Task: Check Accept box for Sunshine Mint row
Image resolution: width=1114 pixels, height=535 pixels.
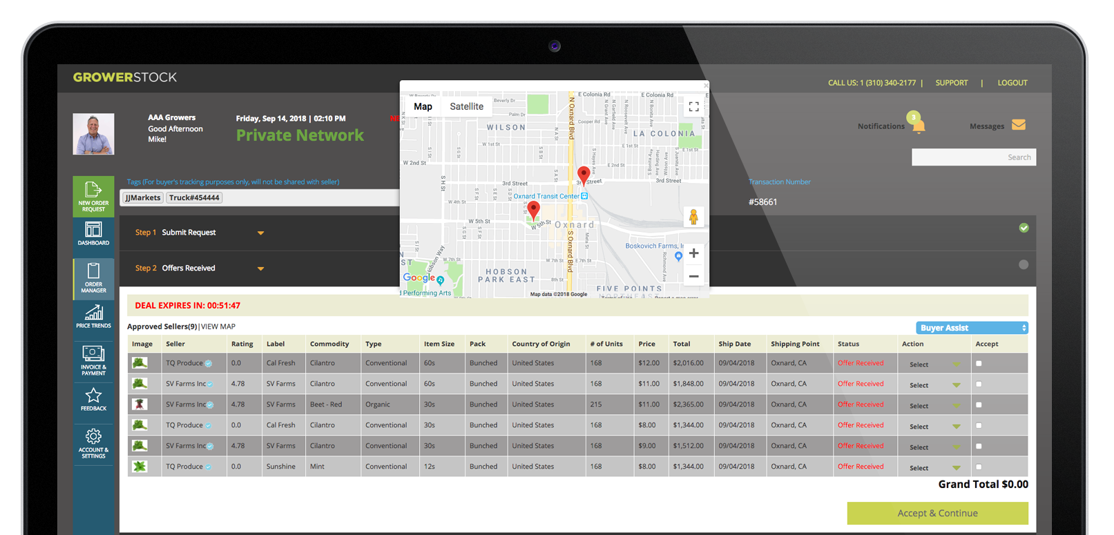Action: (x=979, y=467)
